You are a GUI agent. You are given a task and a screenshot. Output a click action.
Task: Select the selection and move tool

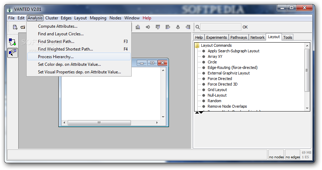click(x=12, y=53)
